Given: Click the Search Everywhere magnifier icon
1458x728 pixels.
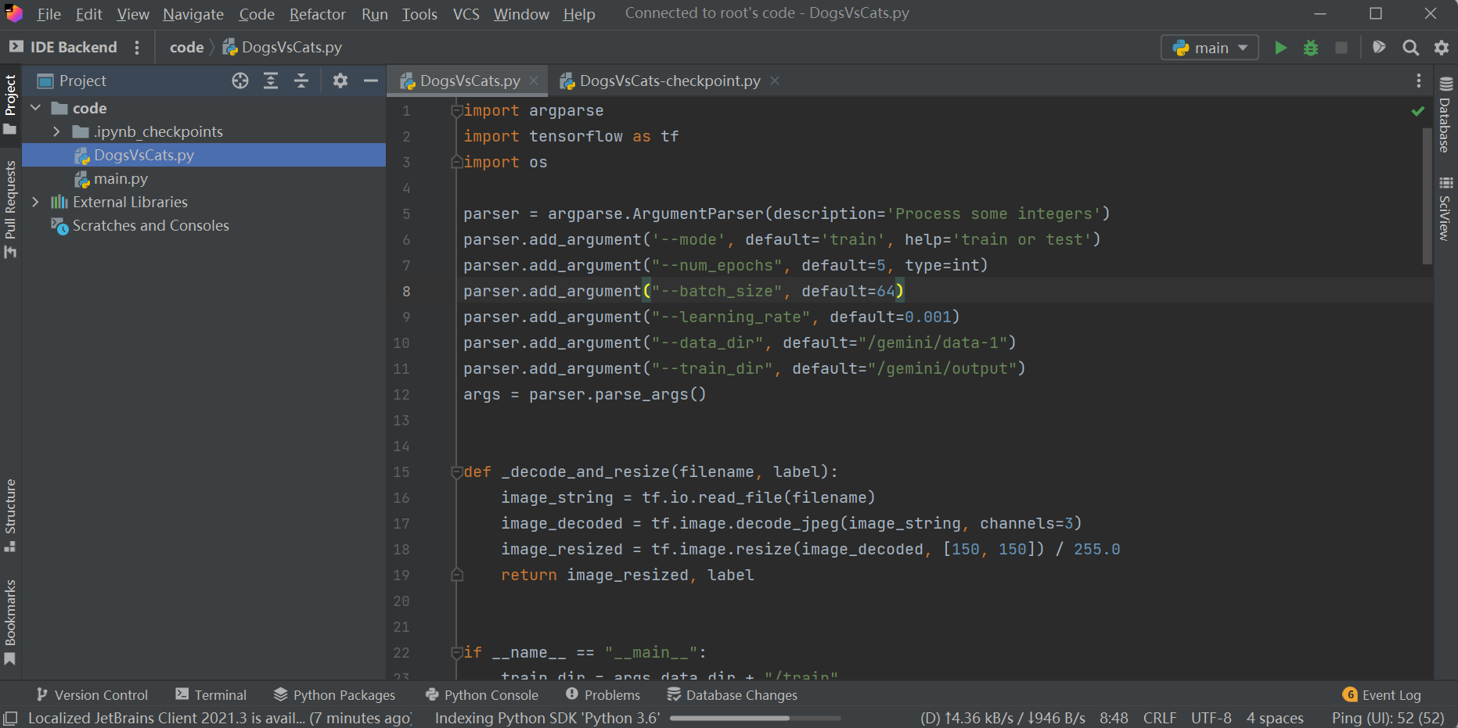Looking at the screenshot, I should pos(1410,48).
